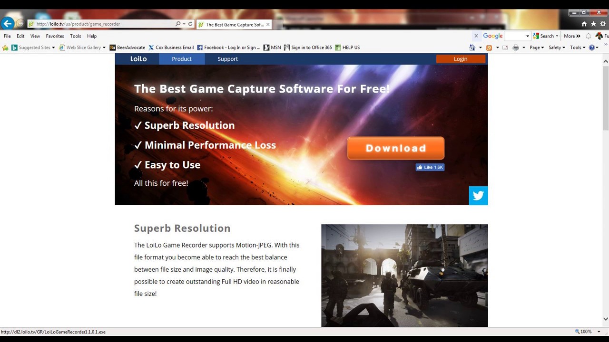Open the MSN bookmark
Screen dimensions: 609x342
pos(272,47)
